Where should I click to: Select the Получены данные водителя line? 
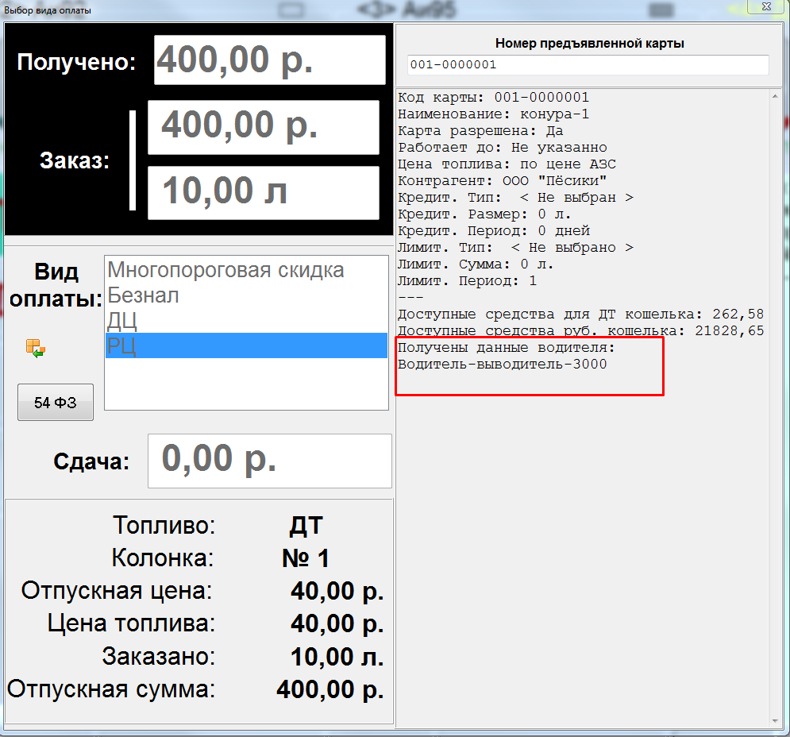pyautogui.click(x=507, y=348)
